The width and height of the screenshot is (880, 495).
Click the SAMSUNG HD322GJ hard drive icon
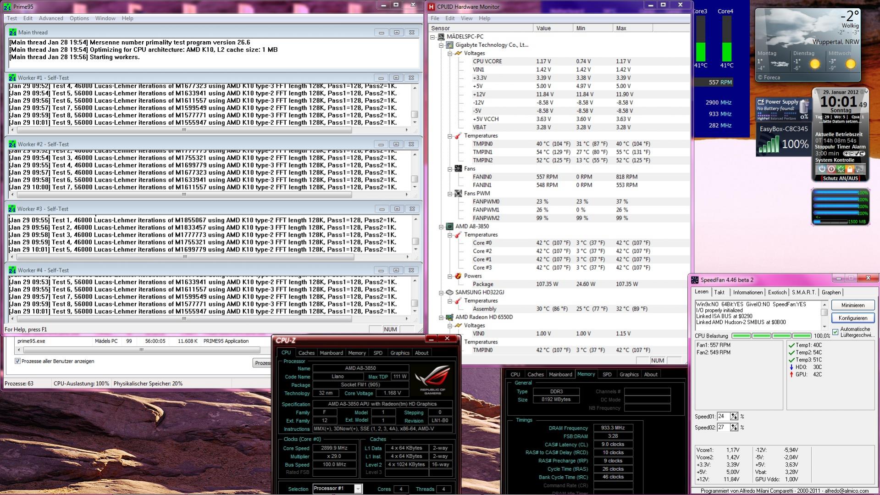pyautogui.click(x=450, y=292)
